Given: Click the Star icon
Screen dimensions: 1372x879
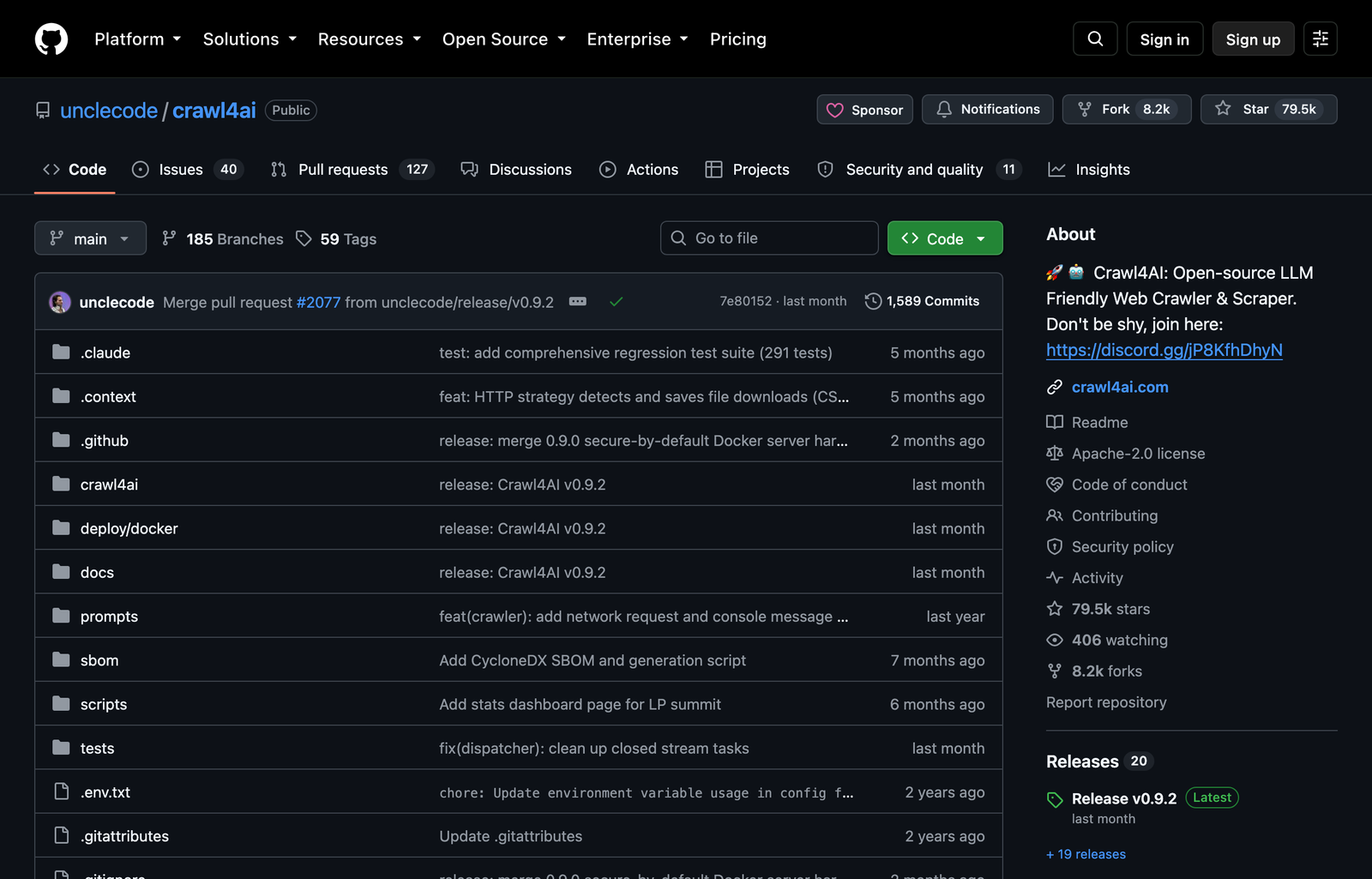Looking at the screenshot, I should click(1224, 109).
